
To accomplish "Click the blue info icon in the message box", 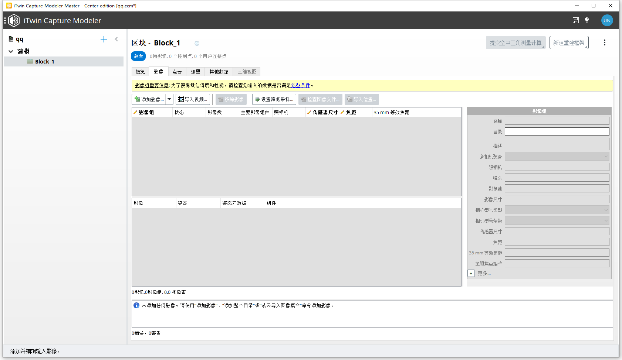I will 136,305.
